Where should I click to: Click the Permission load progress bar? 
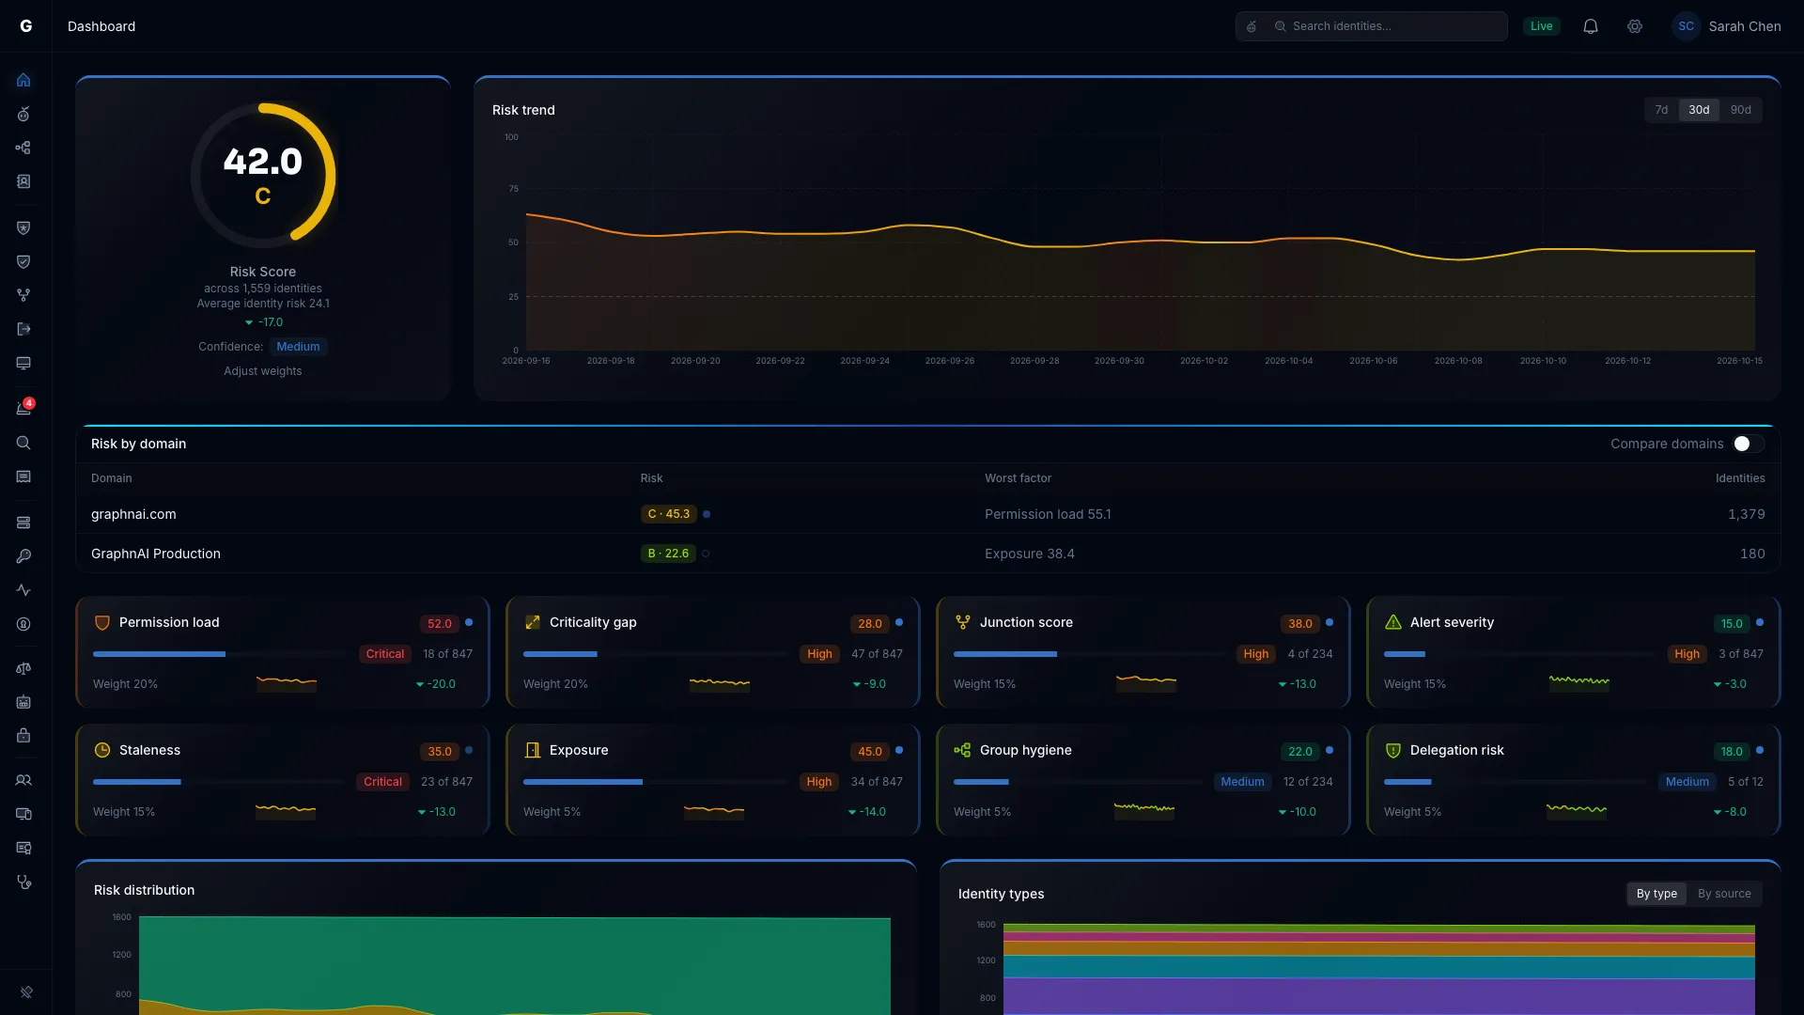pos(220,654)
